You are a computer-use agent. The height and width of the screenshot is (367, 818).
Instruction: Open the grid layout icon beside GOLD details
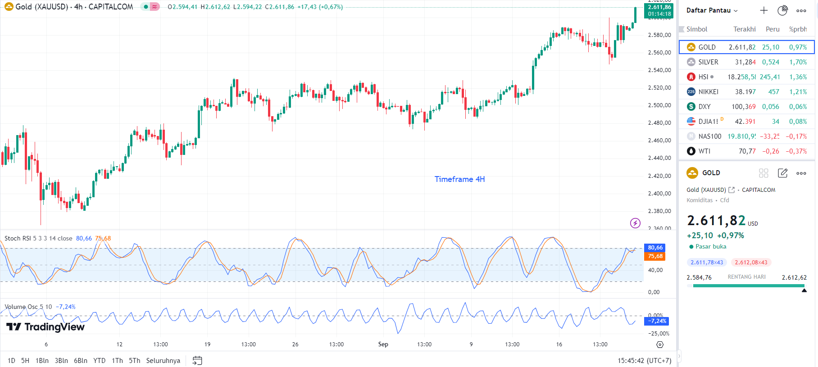click(x=763, y=173)
